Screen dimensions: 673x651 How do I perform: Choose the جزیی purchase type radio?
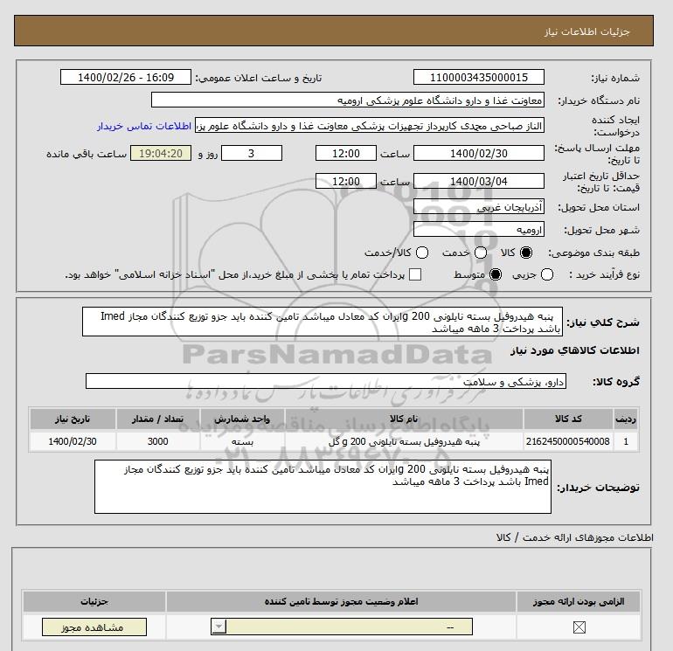tap(547, 274)
